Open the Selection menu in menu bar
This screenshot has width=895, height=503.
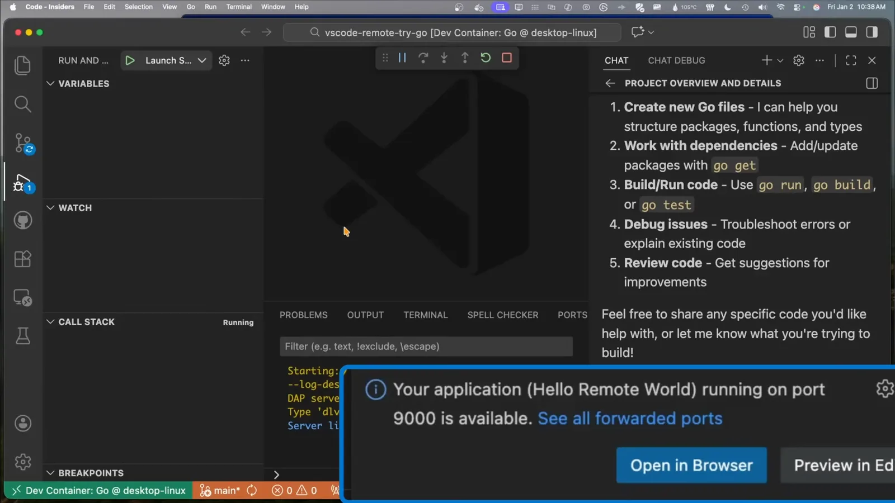coord(139,7)
